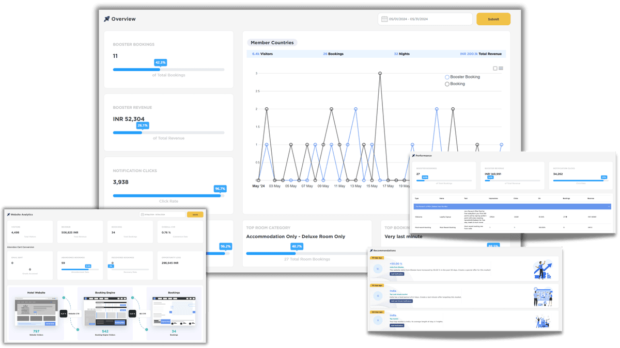This screenshot has width=620, height=348.
Task: Click the Booster Bookings 42.3% progress bar
Action: [168, 70]
